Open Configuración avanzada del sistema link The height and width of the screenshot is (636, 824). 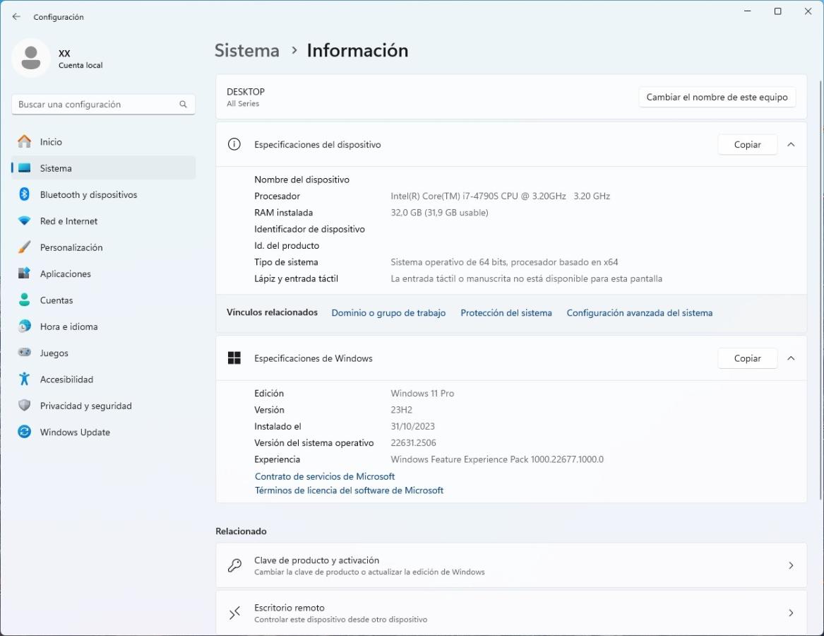point(639,313)
